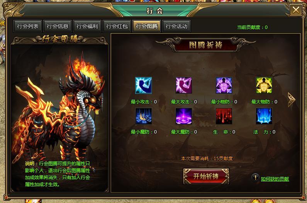
Task: Click the 最小物防 purple shield icon
Action: pos(224,85)
